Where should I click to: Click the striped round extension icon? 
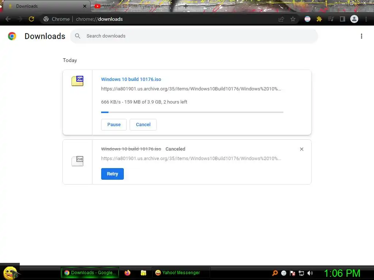tap(308, 19)
